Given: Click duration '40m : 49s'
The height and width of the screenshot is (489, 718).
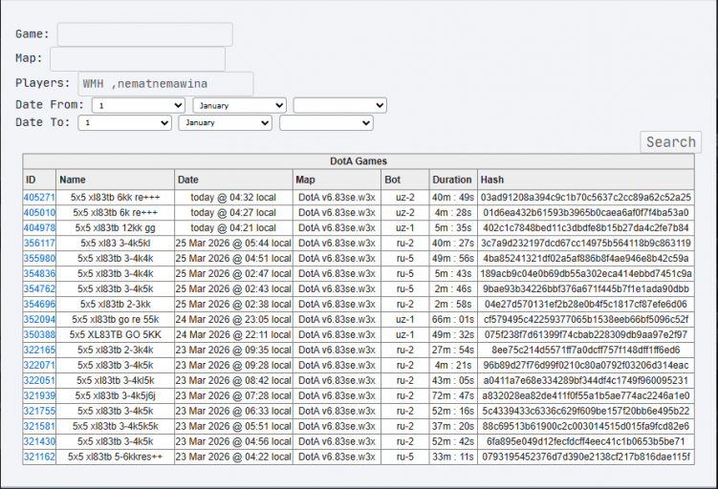Looking at the screenshot, I should (453, 198).
